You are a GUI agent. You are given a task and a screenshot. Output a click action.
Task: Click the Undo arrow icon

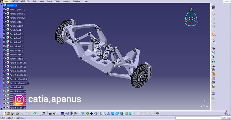pos(34,113)
